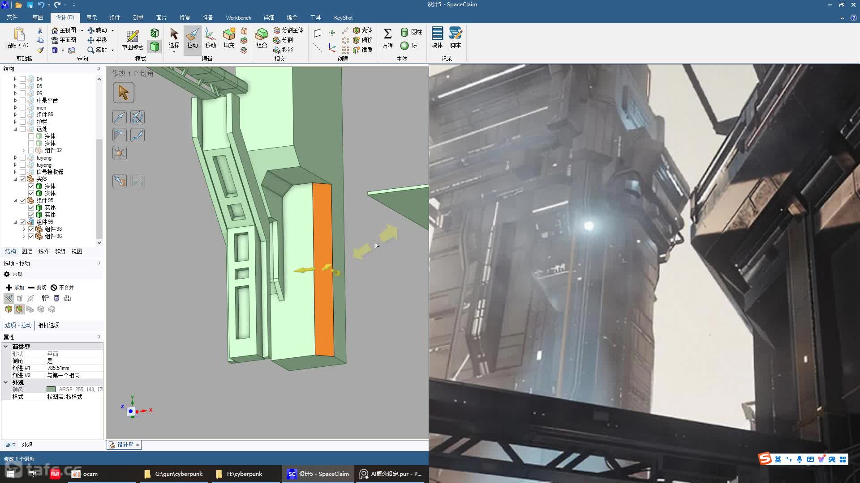Open the 方程 equation tool
The image size is (860, 483).
[387, 38]
